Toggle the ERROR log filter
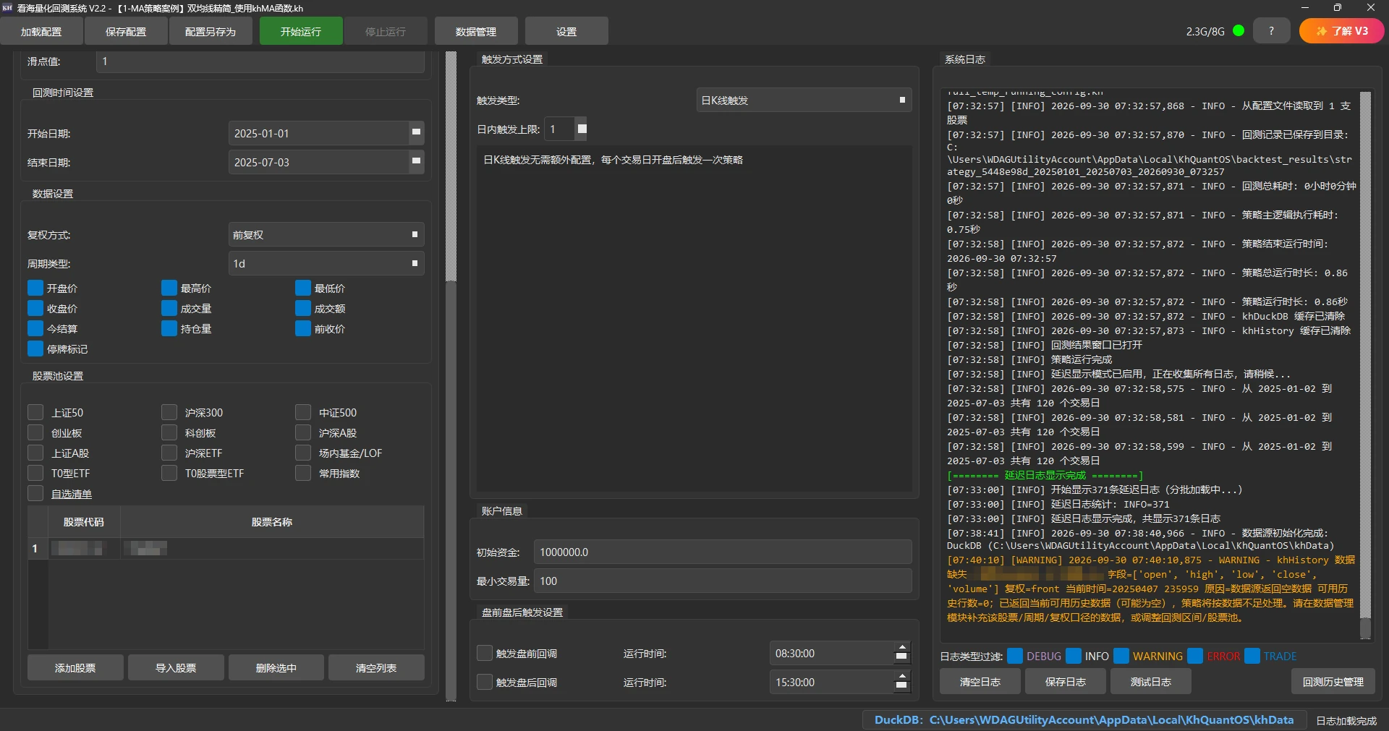 [1195, 656]
